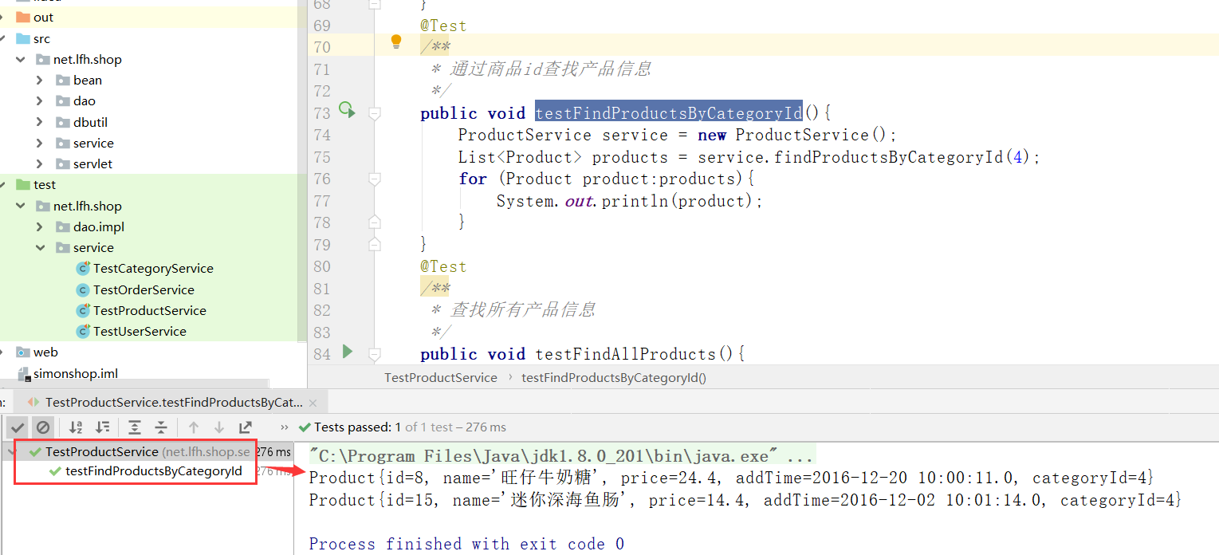The height and width of the screenshot is (555, 1219).
Task: Click the out folder icon
Action: pyautogui.click(x=22, y=17)
